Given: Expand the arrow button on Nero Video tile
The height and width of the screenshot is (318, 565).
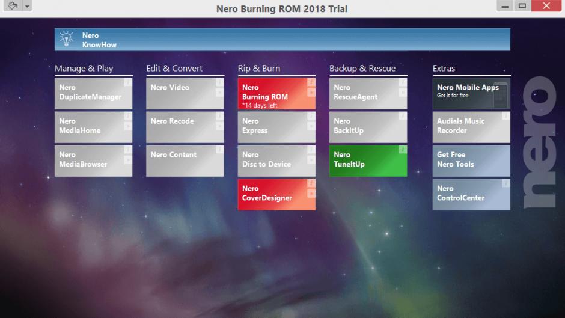Looking at the screenshot, I should pos(219,93).
